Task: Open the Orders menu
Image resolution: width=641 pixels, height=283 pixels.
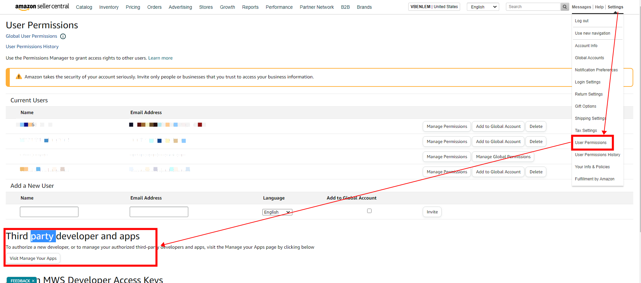Action: pyautogui.click(x=154, y=7)
